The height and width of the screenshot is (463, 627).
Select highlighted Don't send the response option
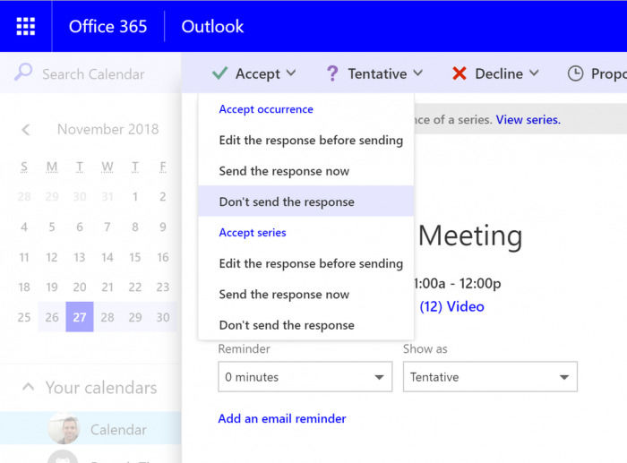(306, 201)
